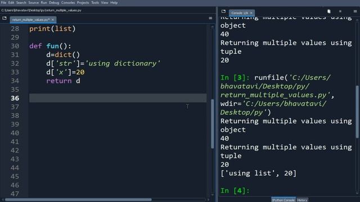The image size is (360, 202).
Task: Click the wdir= text in console
Action: (231, 104)
